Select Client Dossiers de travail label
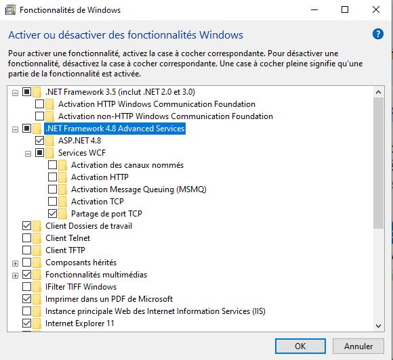Screen dimensions: 393x360 89,226
